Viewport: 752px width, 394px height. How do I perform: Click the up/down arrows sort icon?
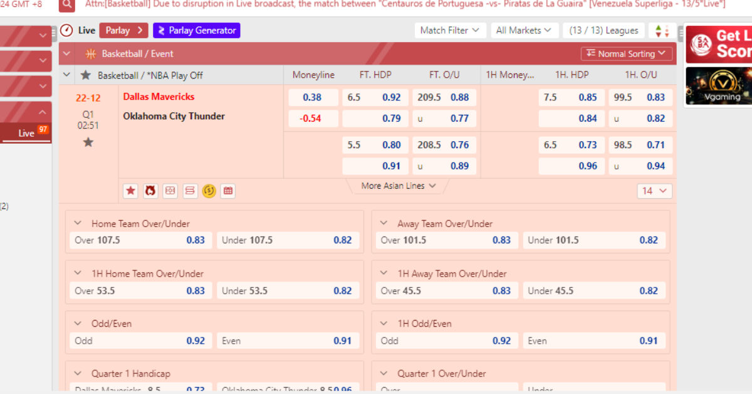point(662,30)
